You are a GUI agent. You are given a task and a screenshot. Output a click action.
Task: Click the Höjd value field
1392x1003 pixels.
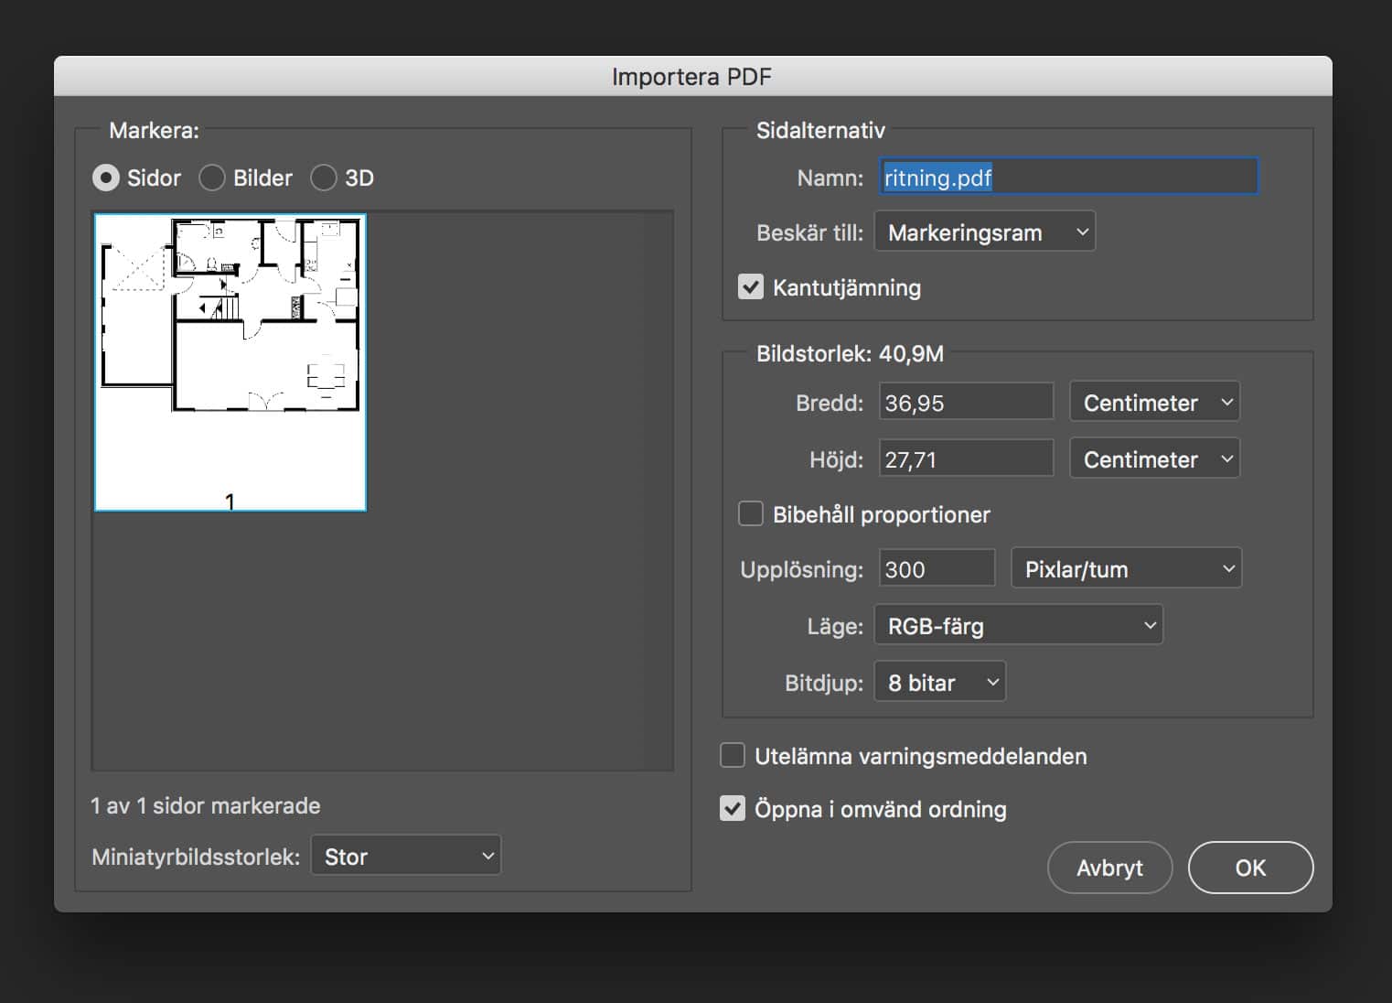click(966, 459)
